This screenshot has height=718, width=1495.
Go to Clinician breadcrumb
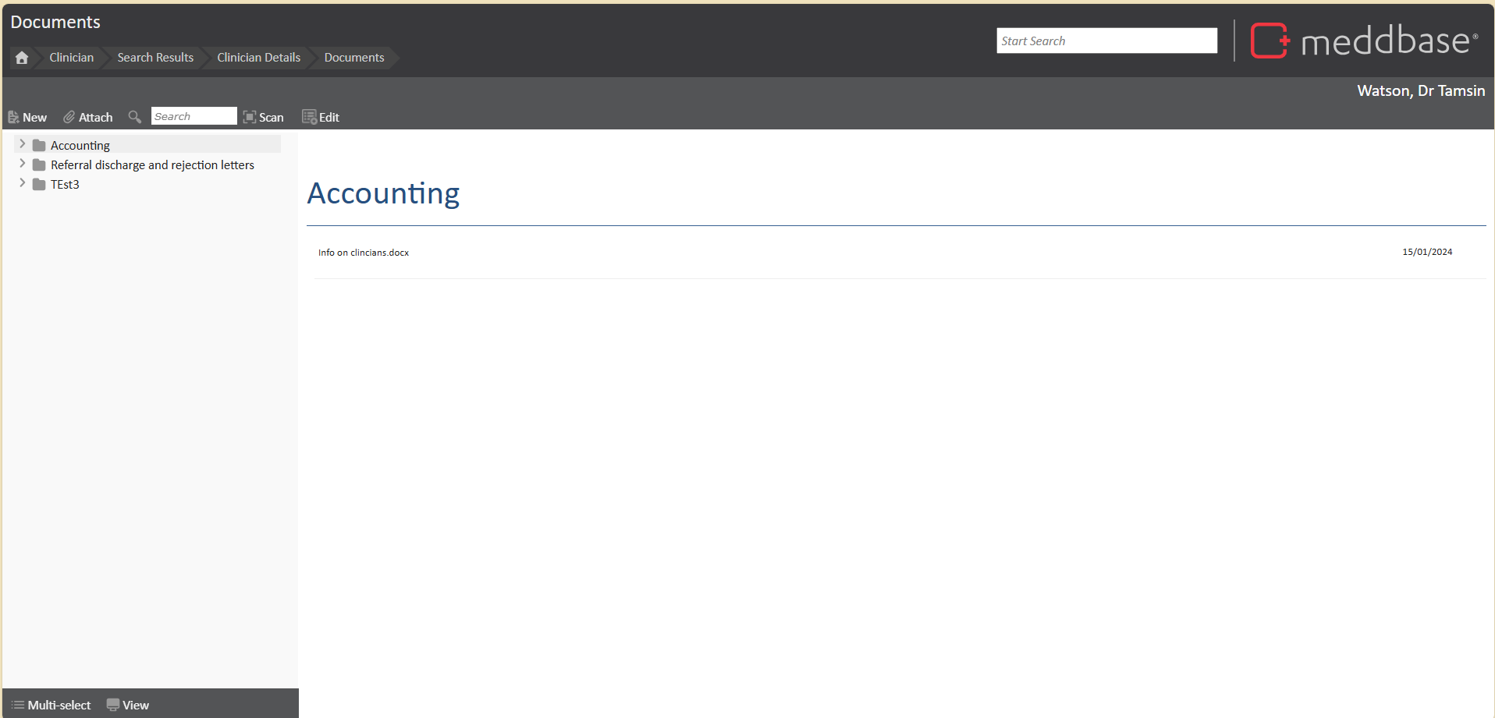click(71, 58)
